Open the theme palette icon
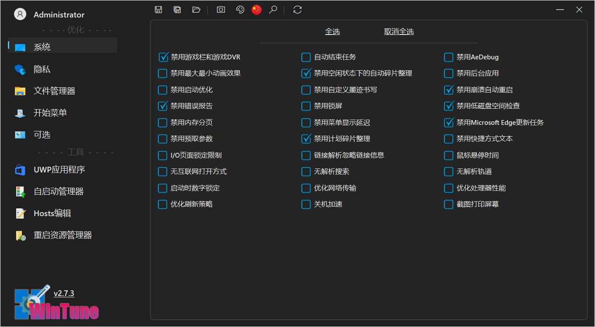Viewport: 595px width, 327px height. (240, 10)
